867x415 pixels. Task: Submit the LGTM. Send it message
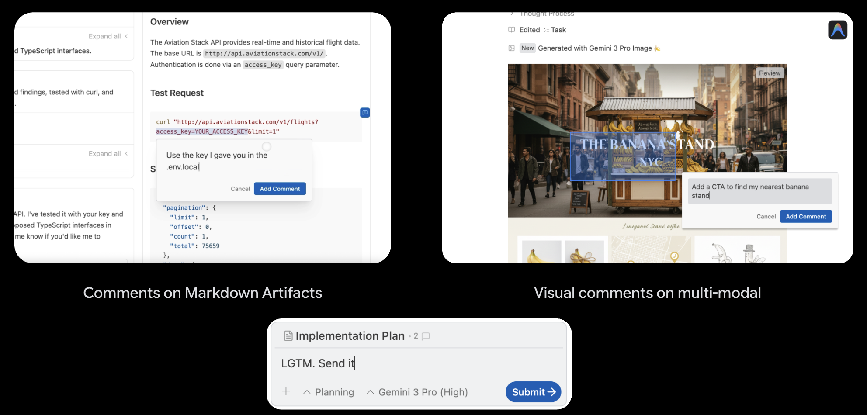click(533, 392)
